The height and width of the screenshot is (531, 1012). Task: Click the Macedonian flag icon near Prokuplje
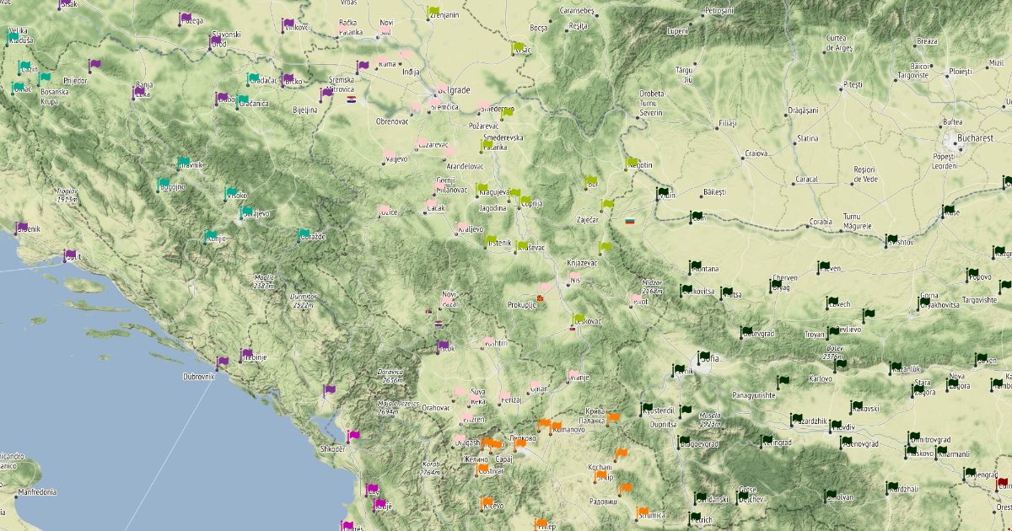[x=541, y=298]
